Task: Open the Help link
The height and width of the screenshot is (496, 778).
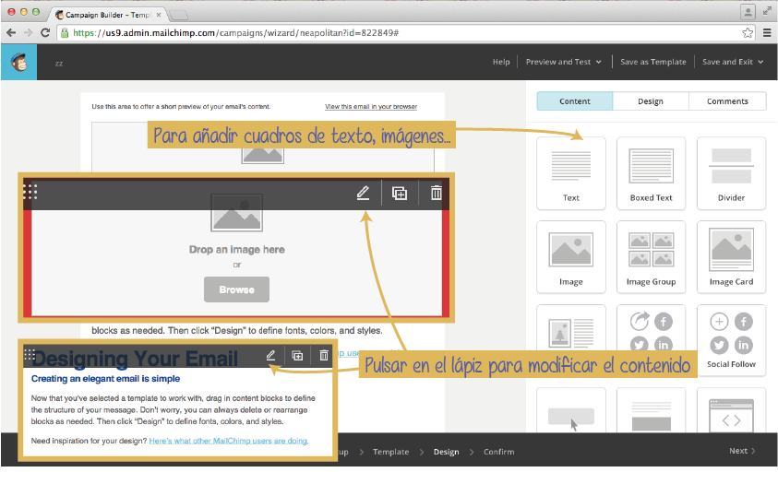Action: click(501, 62)
